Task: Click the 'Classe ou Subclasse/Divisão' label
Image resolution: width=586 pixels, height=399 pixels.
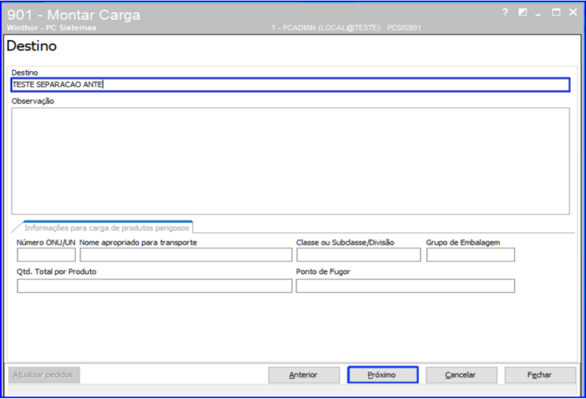Action: 345,243
